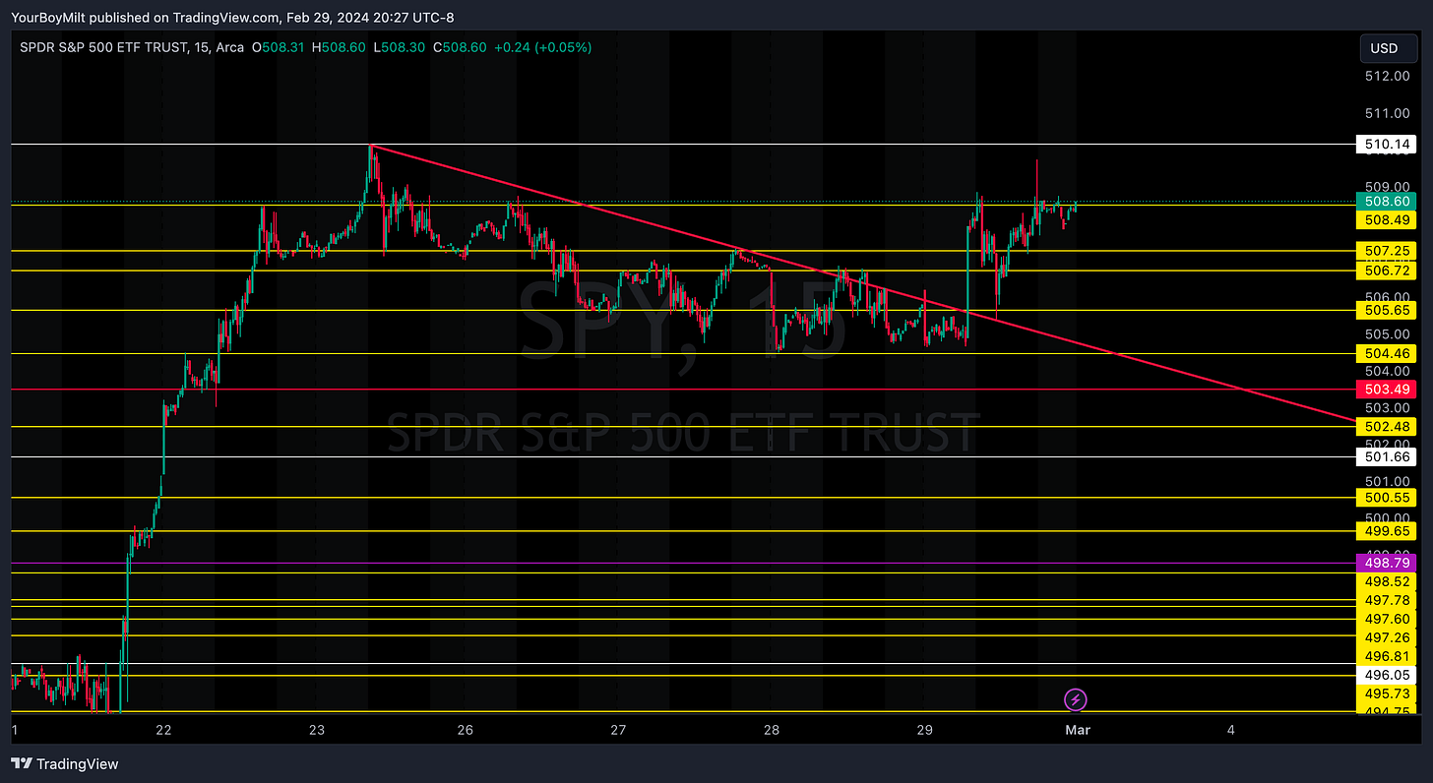Click the 501.00 price axis tick
Screen dimensions: 1433x783
(1387, 481)
